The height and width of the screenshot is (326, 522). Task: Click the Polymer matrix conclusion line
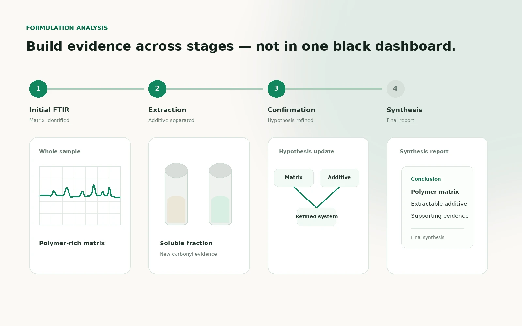point(435,192)
